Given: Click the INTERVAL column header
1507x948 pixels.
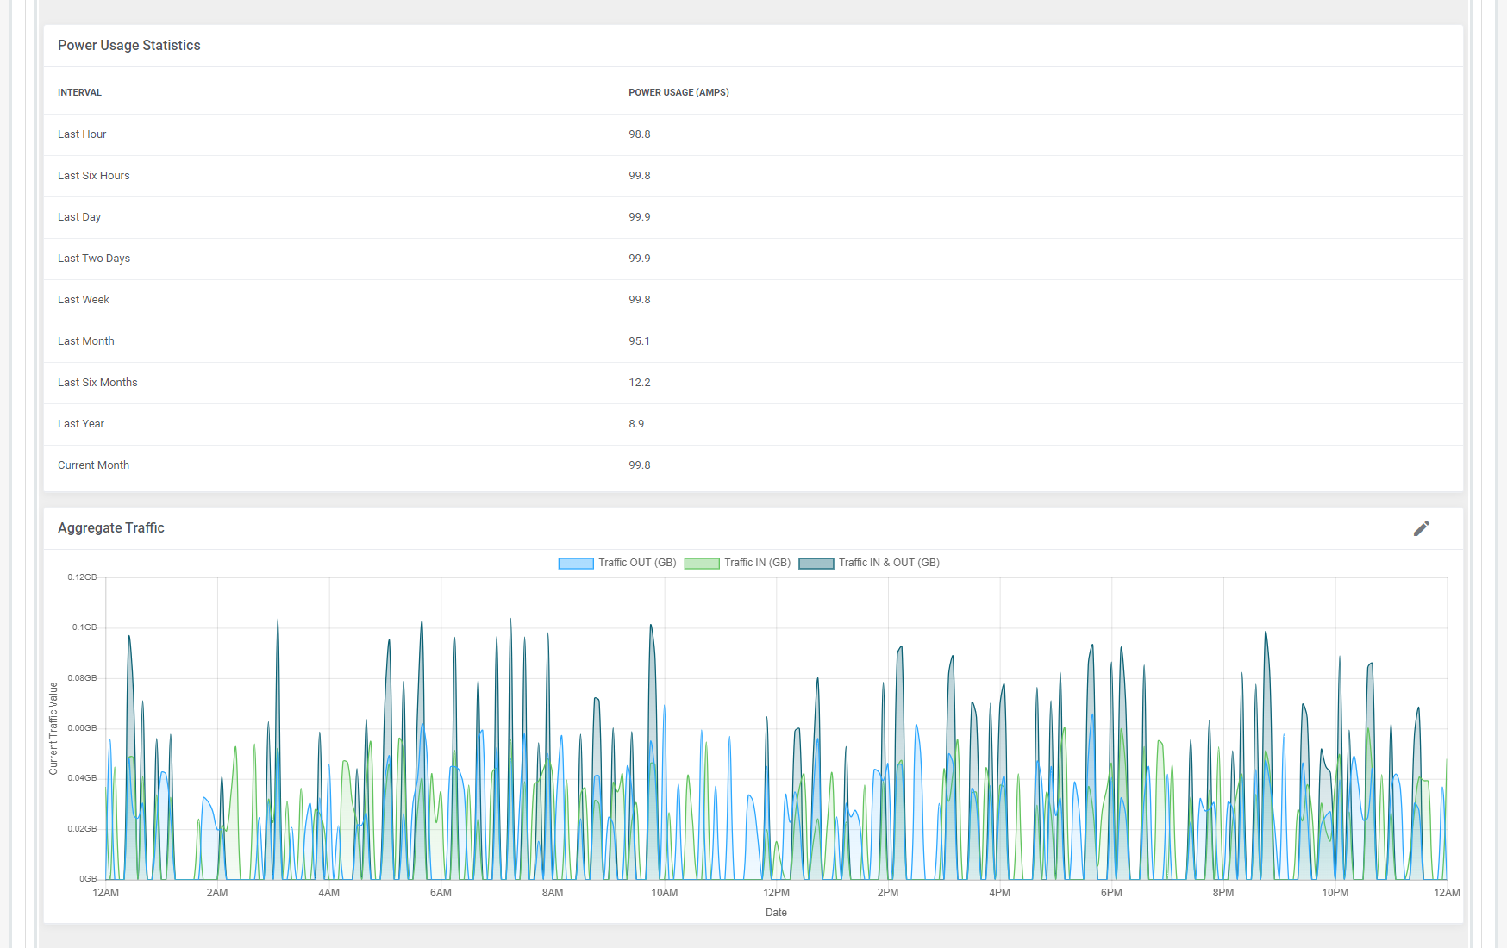Looking at the screenshot, I should 79,92.
